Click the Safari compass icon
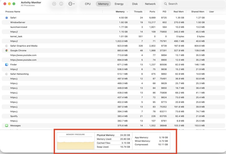Screen dimensions: 226x154 pyautogui.click(x=6, y=18)
